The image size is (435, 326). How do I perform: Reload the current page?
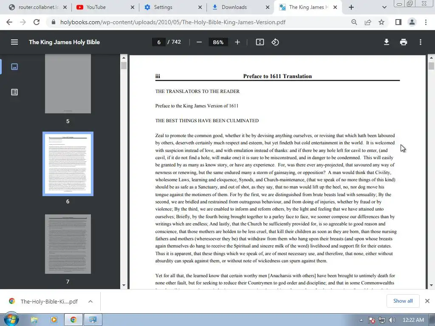(x=37, y=22)
